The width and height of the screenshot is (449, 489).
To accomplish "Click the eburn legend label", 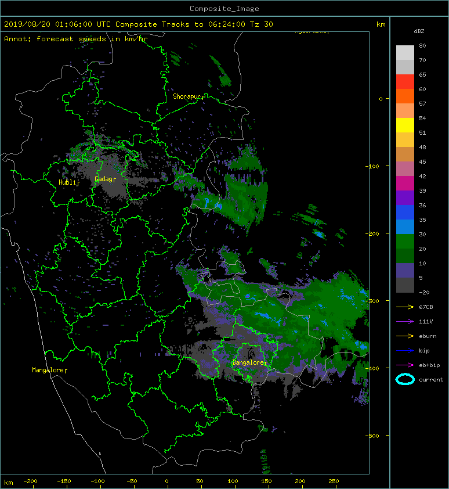I will (428, 336).
